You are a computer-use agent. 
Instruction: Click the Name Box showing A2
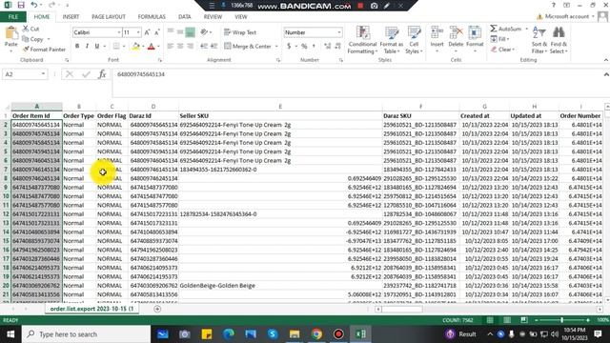pos(25,74)
